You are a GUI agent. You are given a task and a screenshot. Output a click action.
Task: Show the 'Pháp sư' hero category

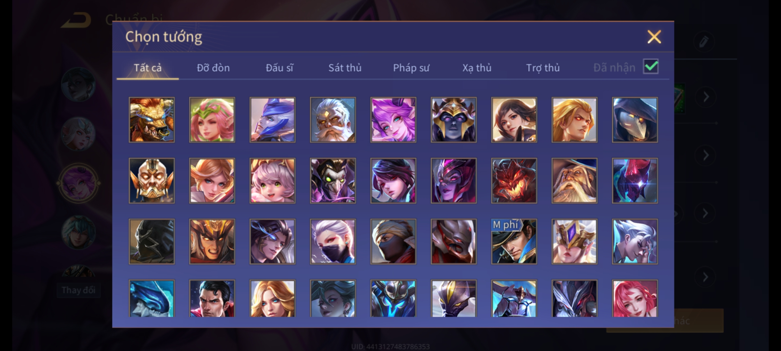coord(411,68)
